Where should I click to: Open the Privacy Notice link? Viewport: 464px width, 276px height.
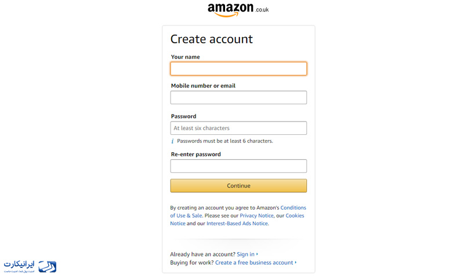pyautogui.click(x=256, y=216)
